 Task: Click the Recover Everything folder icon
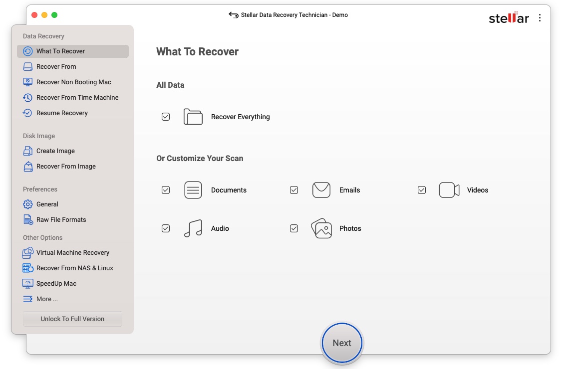[x=193, y=117]
